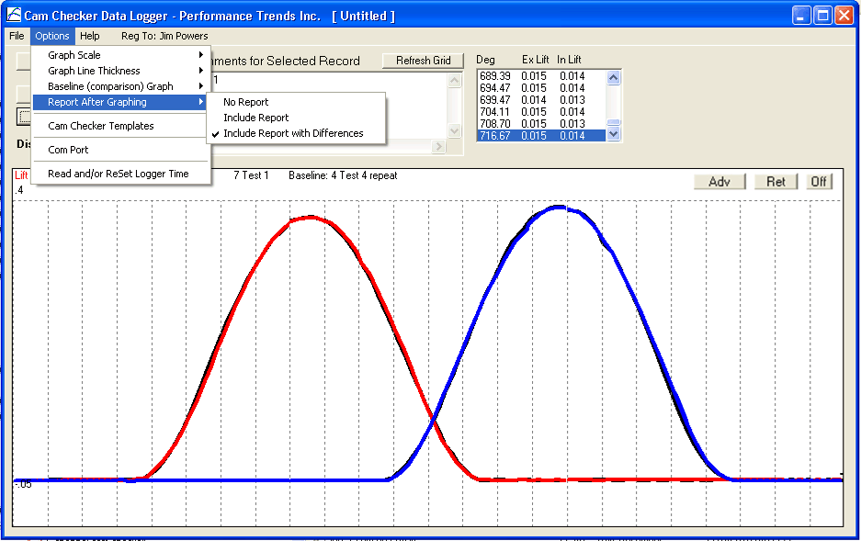This screenshot has height=541, width=861.
Task: Click the comments horizontal scroll right arrow
Action: [x=438, y=146]
